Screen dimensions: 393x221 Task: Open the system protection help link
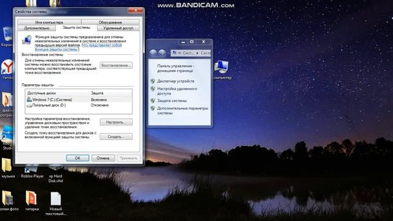[78, 47]
